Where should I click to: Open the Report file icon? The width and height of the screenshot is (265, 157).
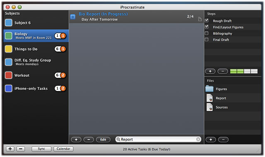point(210,98)
